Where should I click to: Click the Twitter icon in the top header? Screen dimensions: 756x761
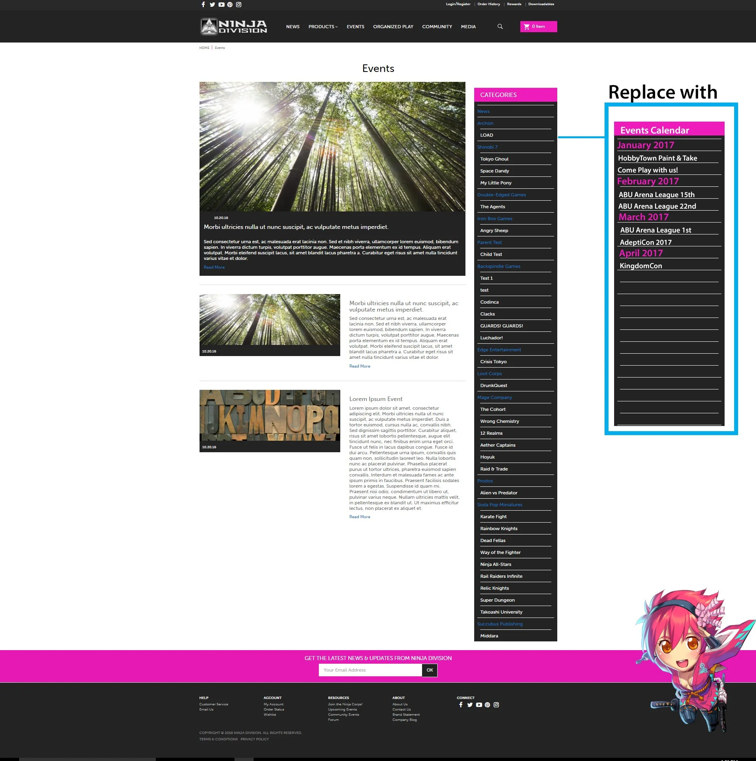coord(212,4)
